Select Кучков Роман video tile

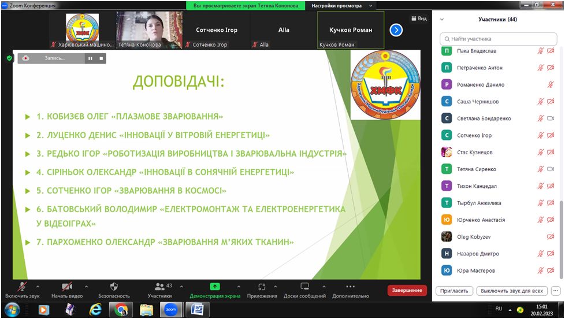pyautogui.click(x=351, y=30)
